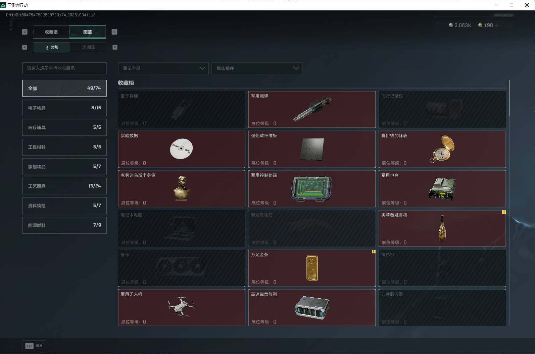This screenshot has height=354, width=535.
Task: Click the golden pocket watch icon
Action: [x=442, y=149]
